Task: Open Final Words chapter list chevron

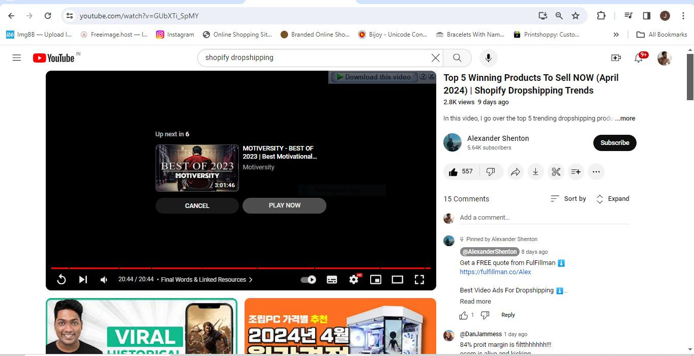Action: click(251, 280)
